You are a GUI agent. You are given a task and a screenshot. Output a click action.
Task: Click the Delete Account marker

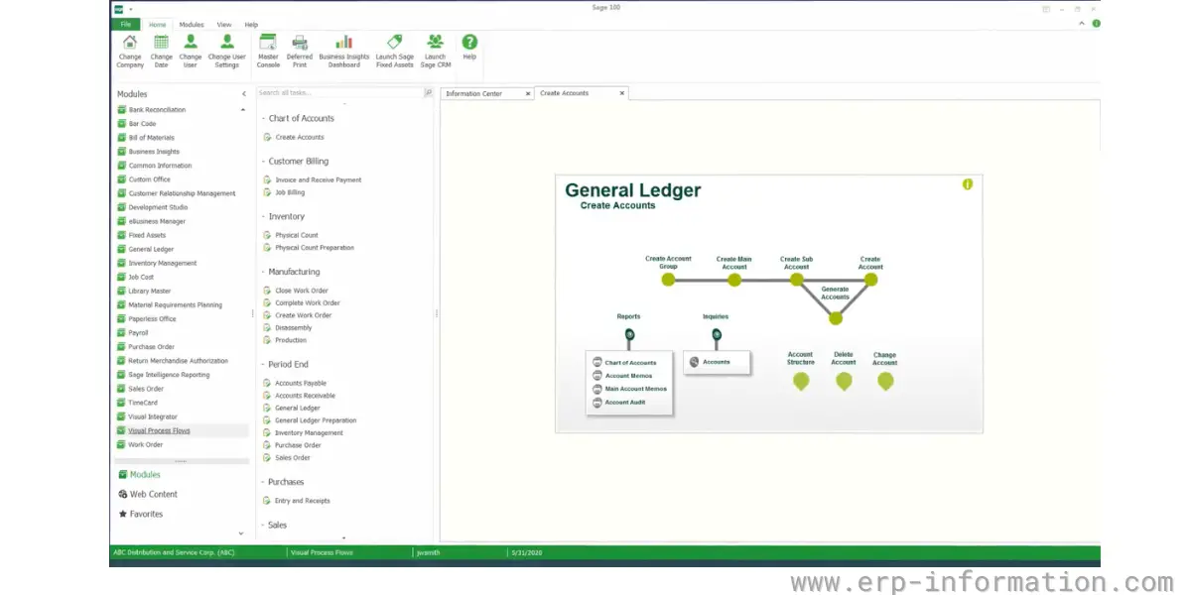tap(844, 381)
